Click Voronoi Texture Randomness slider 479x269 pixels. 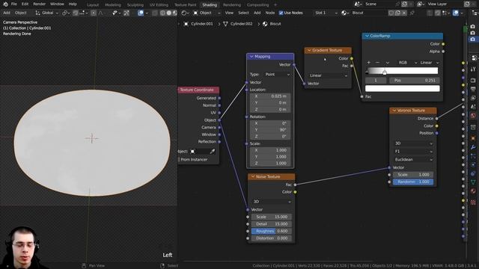coord(413,182)
